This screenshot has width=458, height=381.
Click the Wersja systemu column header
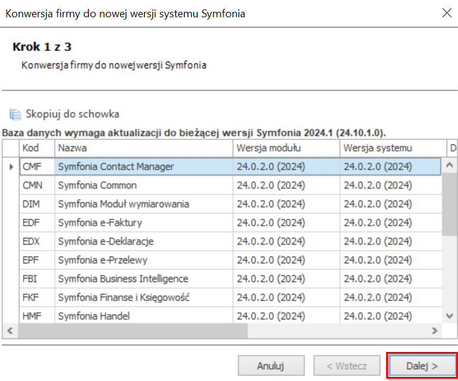coord(393,148)
